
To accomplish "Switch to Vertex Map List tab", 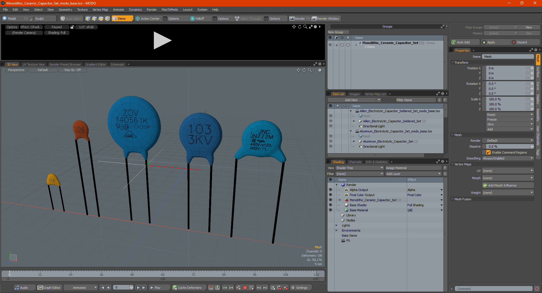I will coord(375,94).
